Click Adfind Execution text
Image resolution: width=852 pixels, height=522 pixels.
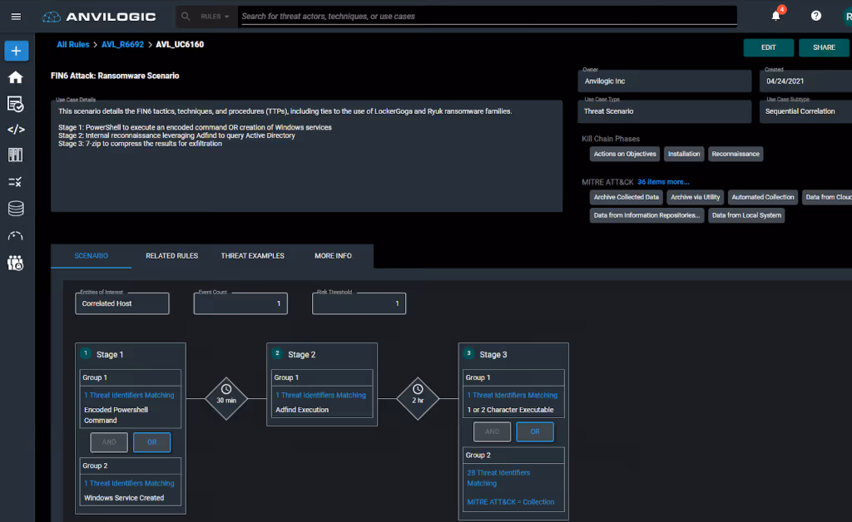click(x=302, y=411)
